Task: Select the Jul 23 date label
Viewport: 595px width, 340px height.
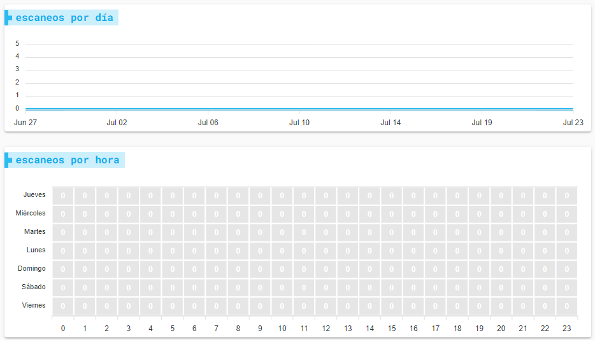Action: pyautogui.click(x=573, y=123)
